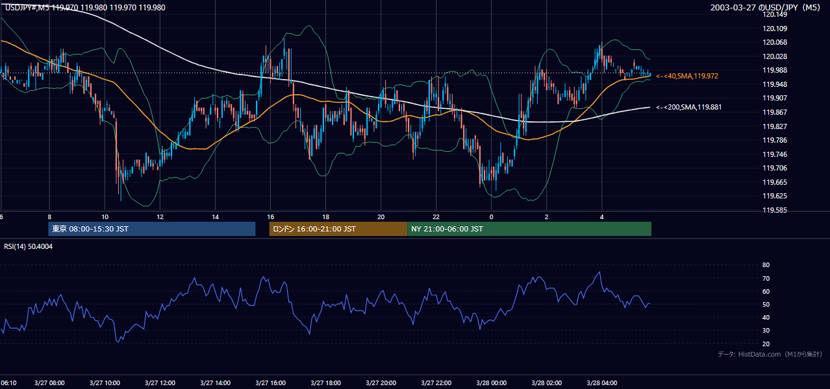The image size is (830, 389).
Task: Click RSI axis level 80
Action: pyautogui.click(x=766, y=265)
